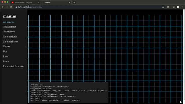Click the MOBJECTS section heading
This screenshot has height=104, width=185.
pos(9,22)
